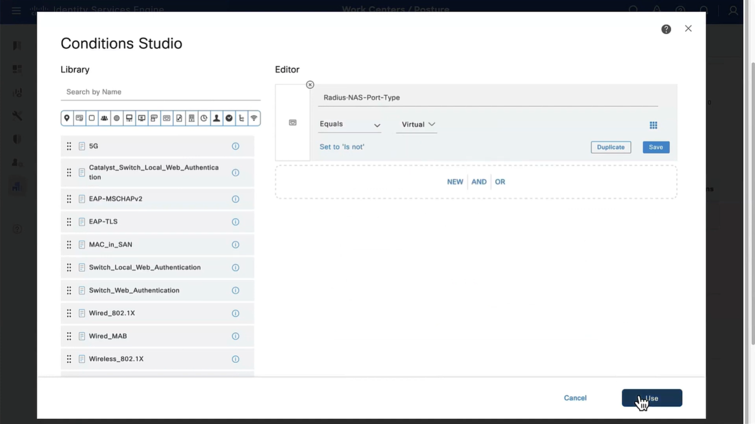The height and width of the screenshot is (424, 755).
Task: Select the EAP-TLS library condition
Action: [x=103, y=221]
